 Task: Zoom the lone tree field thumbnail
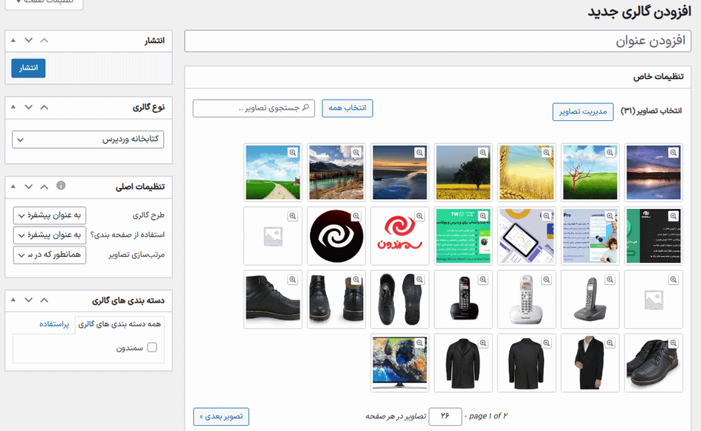[483, 153]
